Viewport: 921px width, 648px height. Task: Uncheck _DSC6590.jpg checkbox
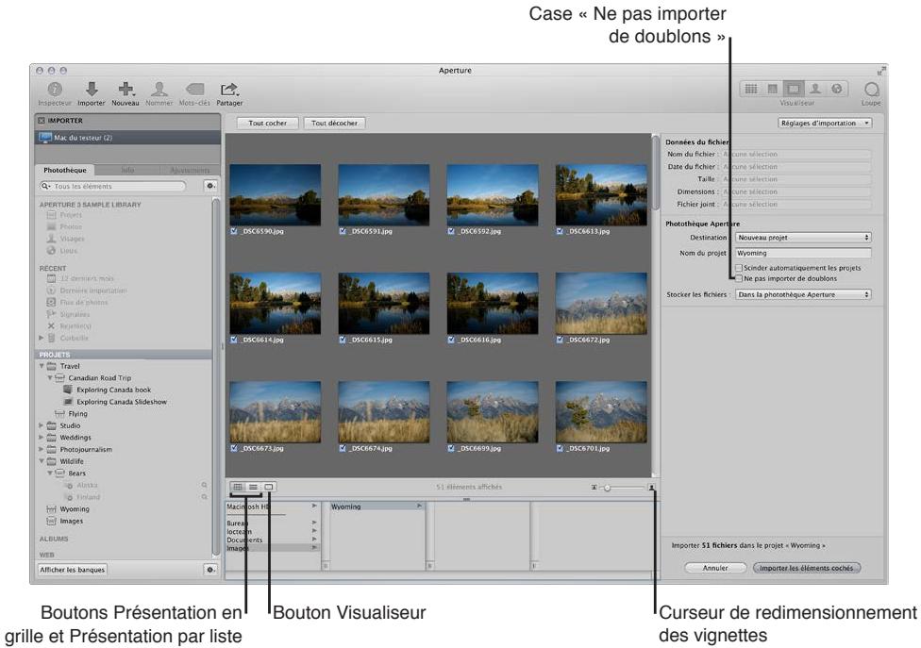(x=234, y=231)
